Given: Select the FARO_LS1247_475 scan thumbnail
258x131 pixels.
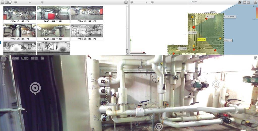Looking at the screenshot, I should (53, 31).
